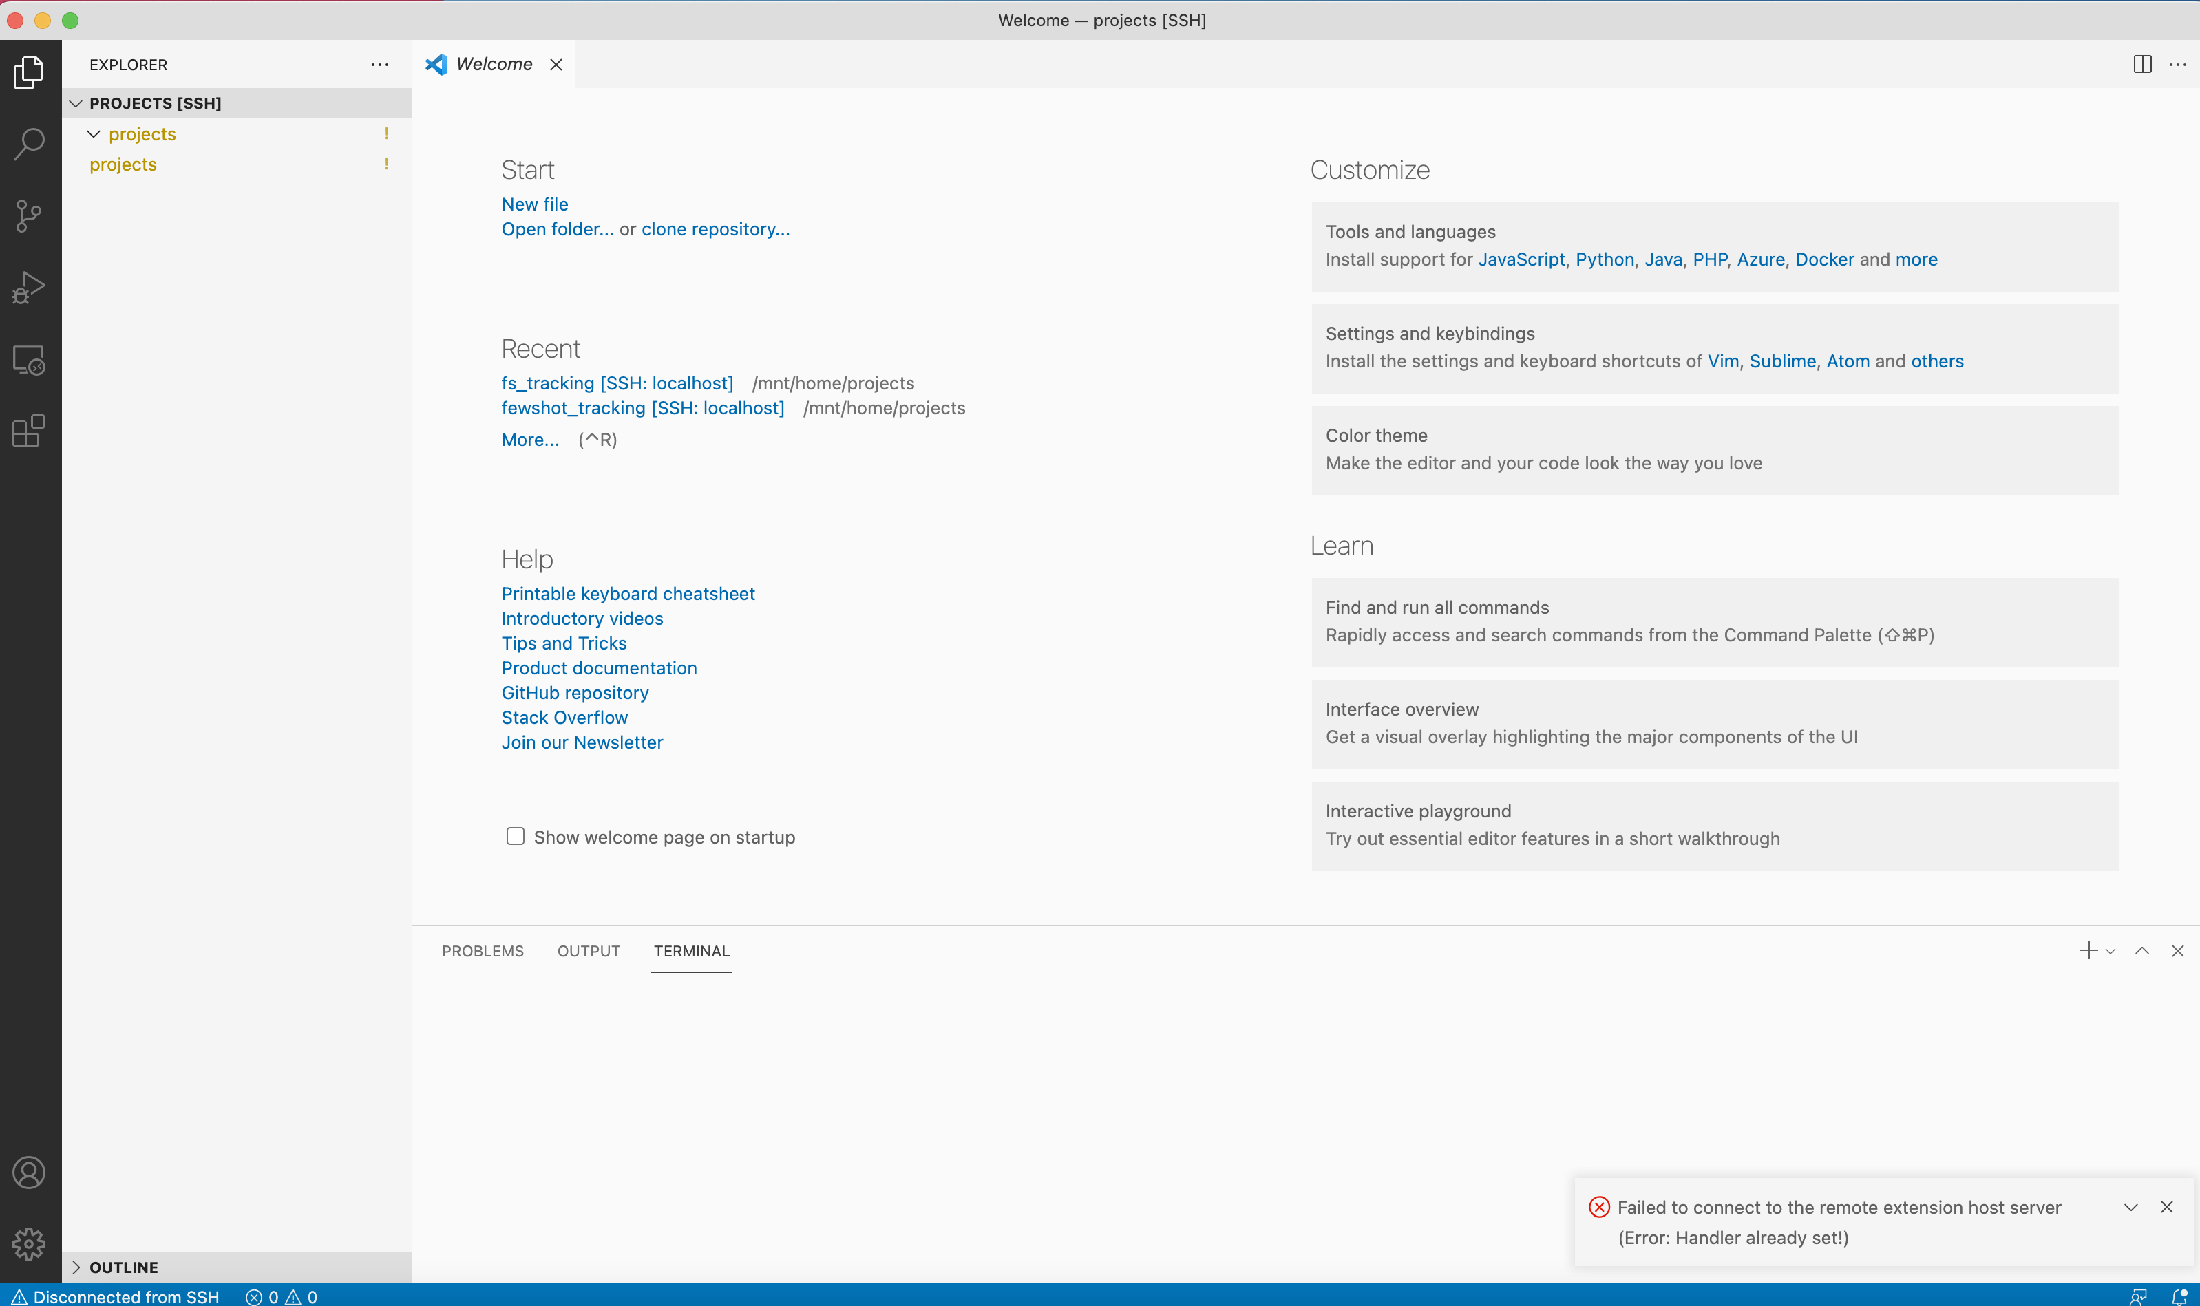Switch to the OUTPUT panel tab

tap(588, 952)
